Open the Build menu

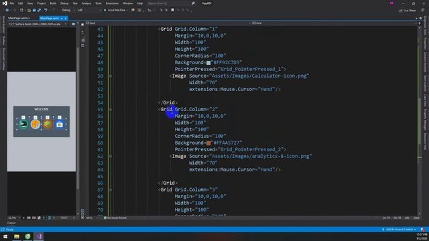click(x=53, y=3)
